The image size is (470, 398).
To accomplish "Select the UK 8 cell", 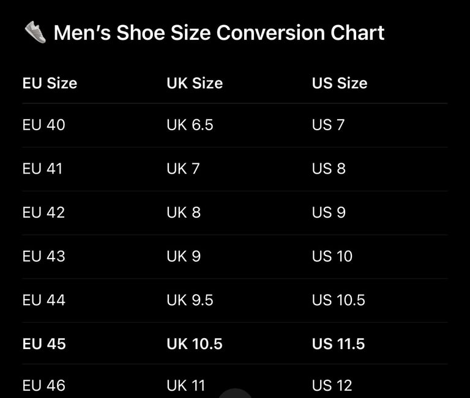I will 184,212.
